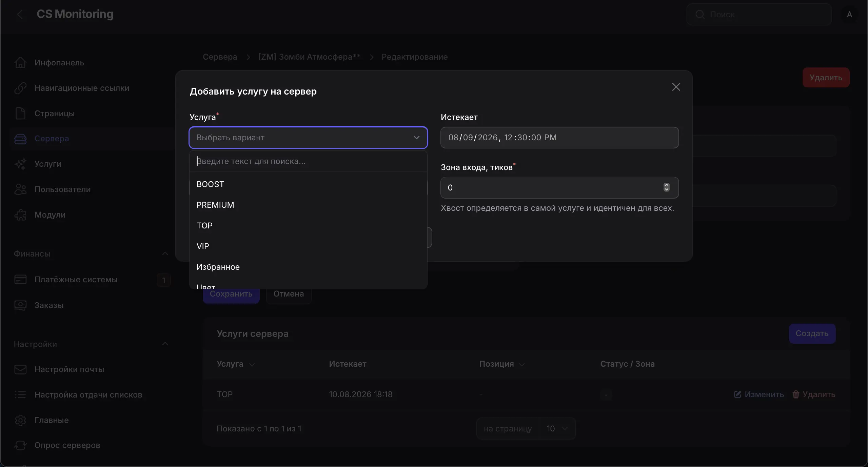Viewport: 868px width, 467px height.
Task: Open Страницы in the sidebar
Action: pos(92,113)
